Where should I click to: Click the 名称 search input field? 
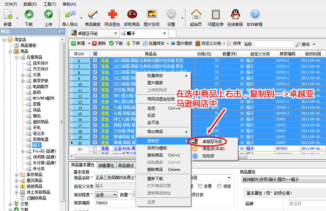274,44
